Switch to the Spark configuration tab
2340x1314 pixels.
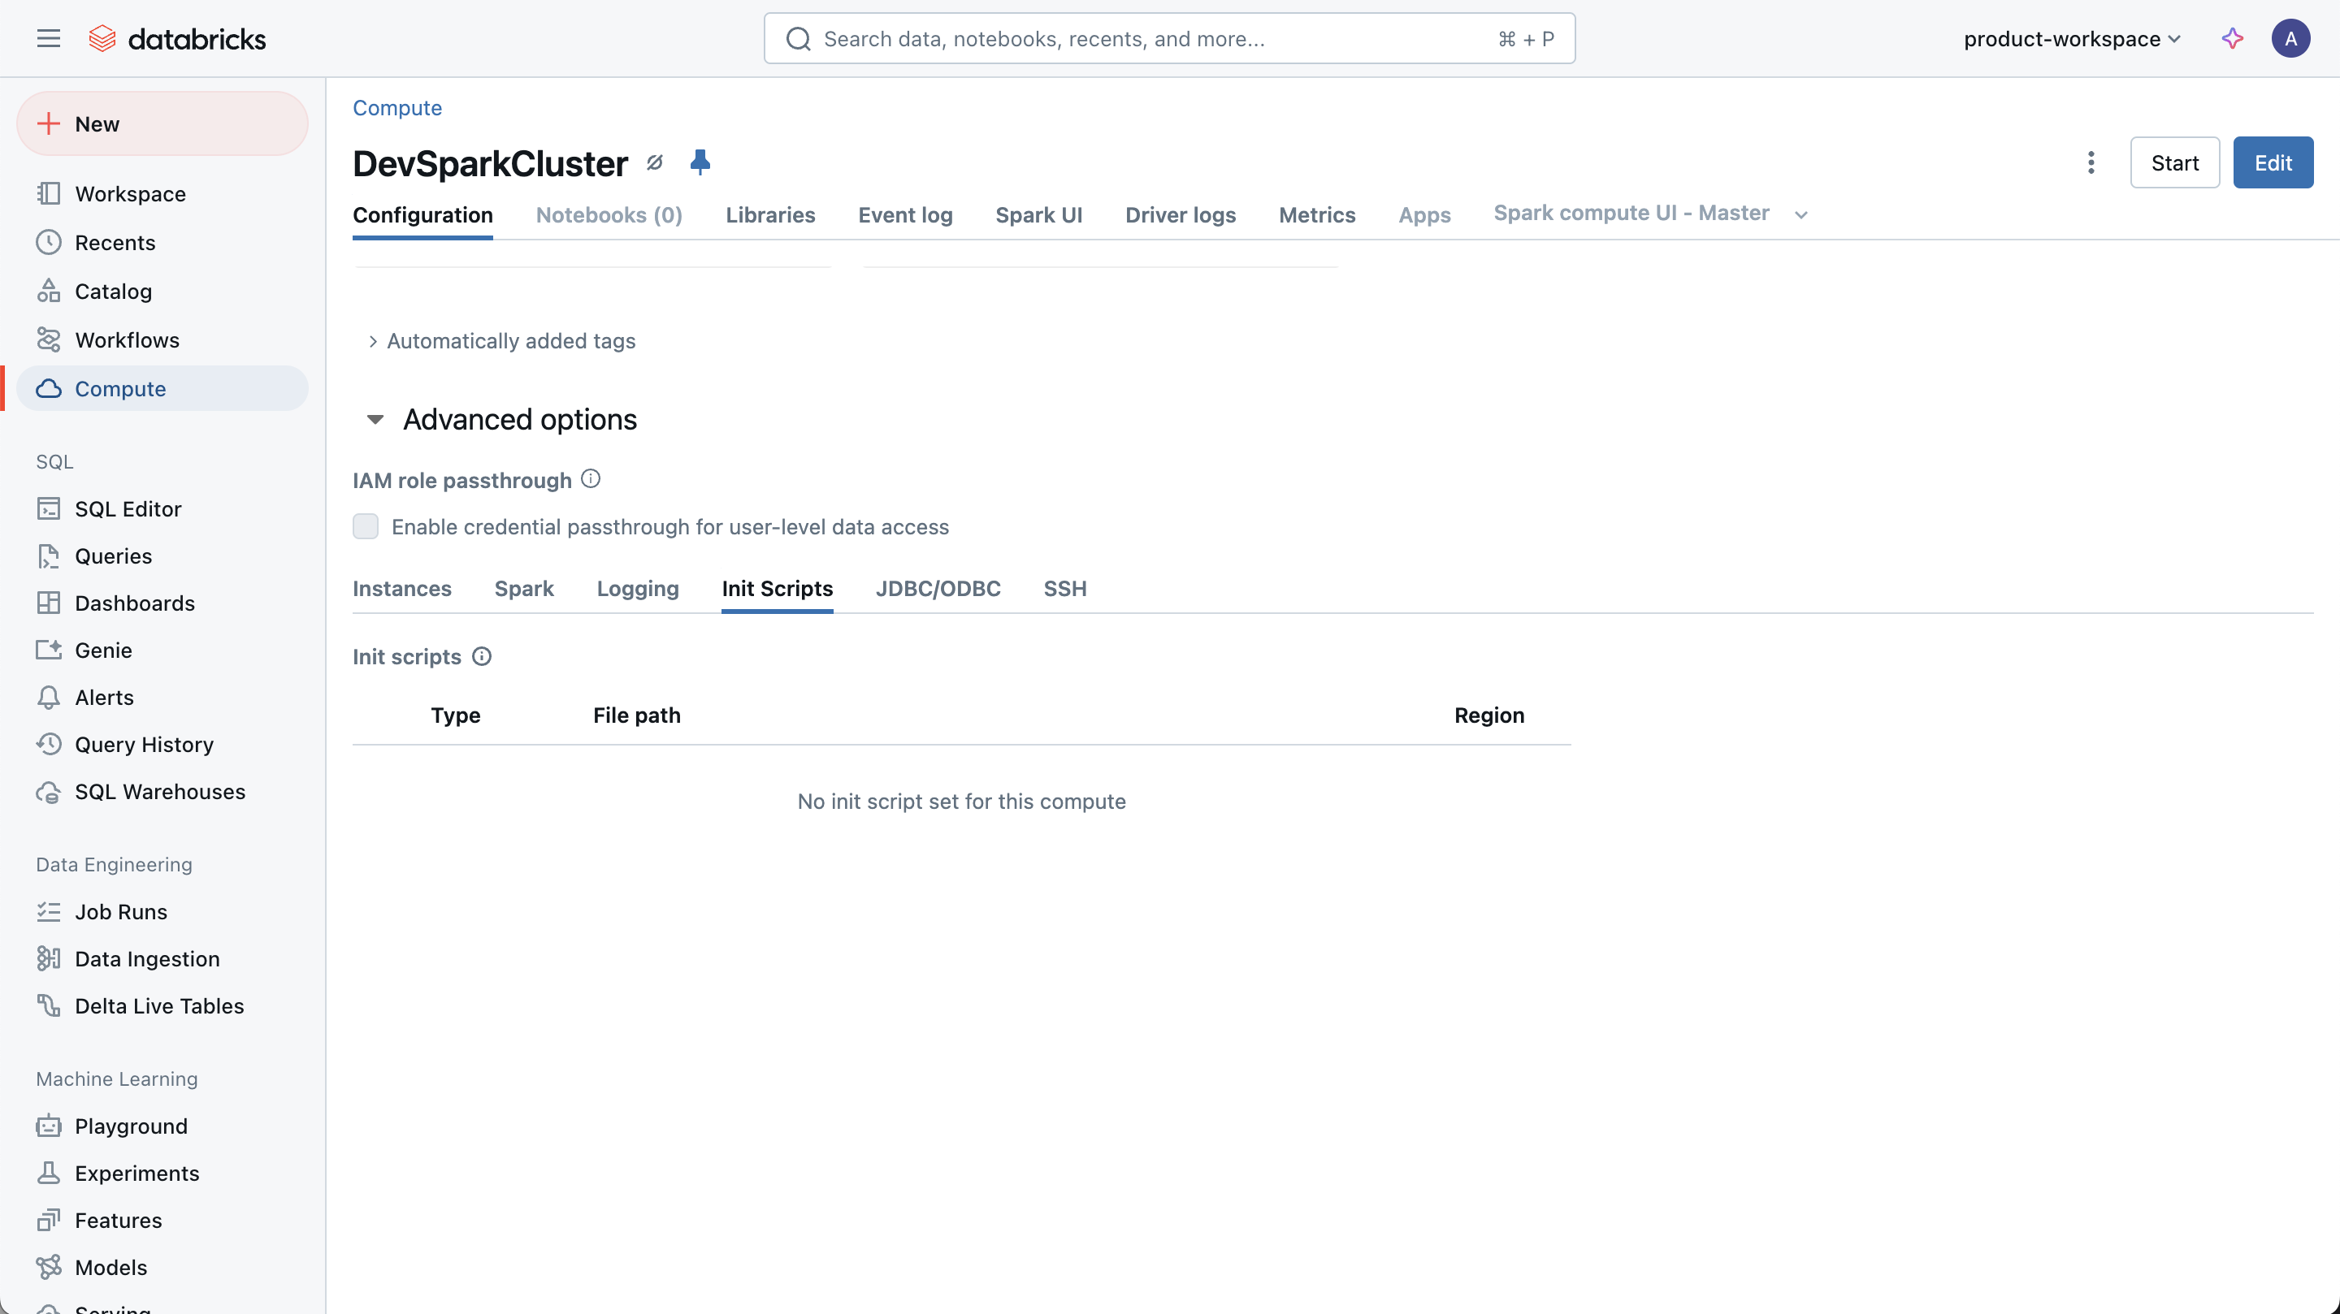click(524, 588)
